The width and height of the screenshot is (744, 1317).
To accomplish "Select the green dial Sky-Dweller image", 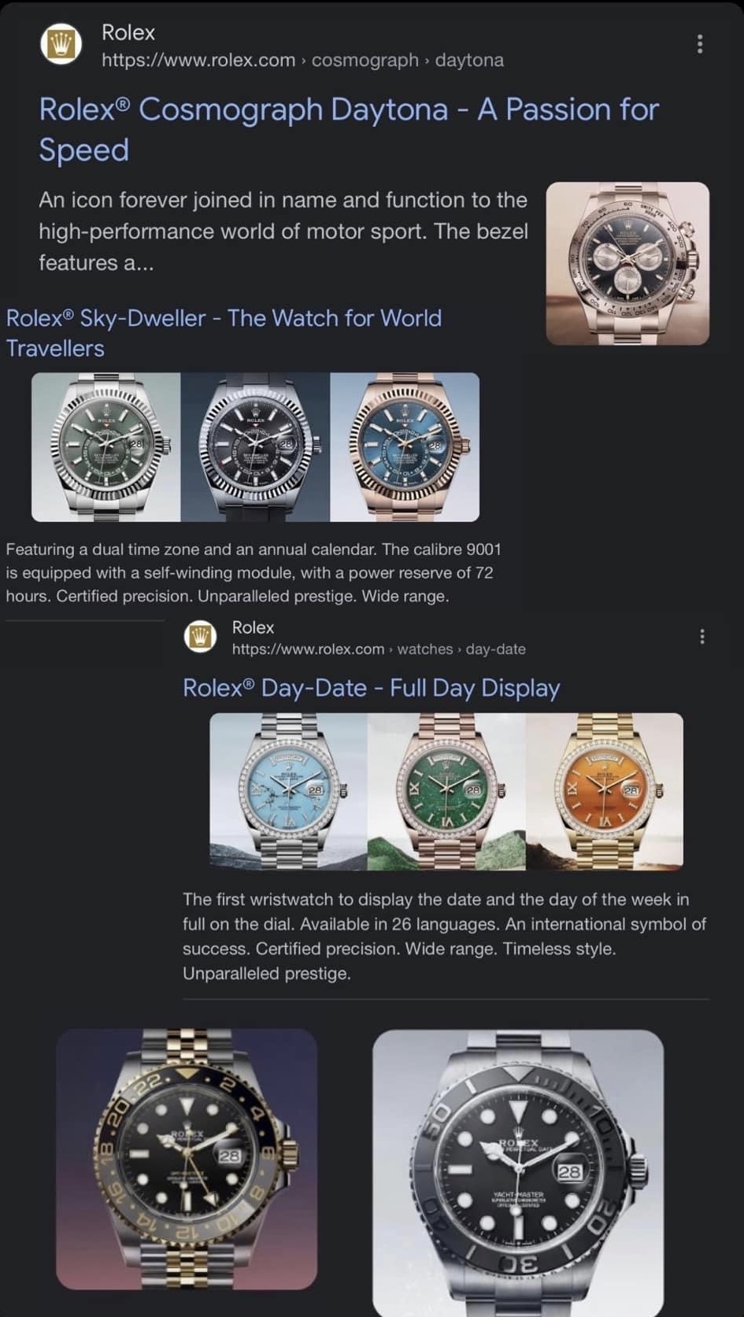I will coord(106,447).
